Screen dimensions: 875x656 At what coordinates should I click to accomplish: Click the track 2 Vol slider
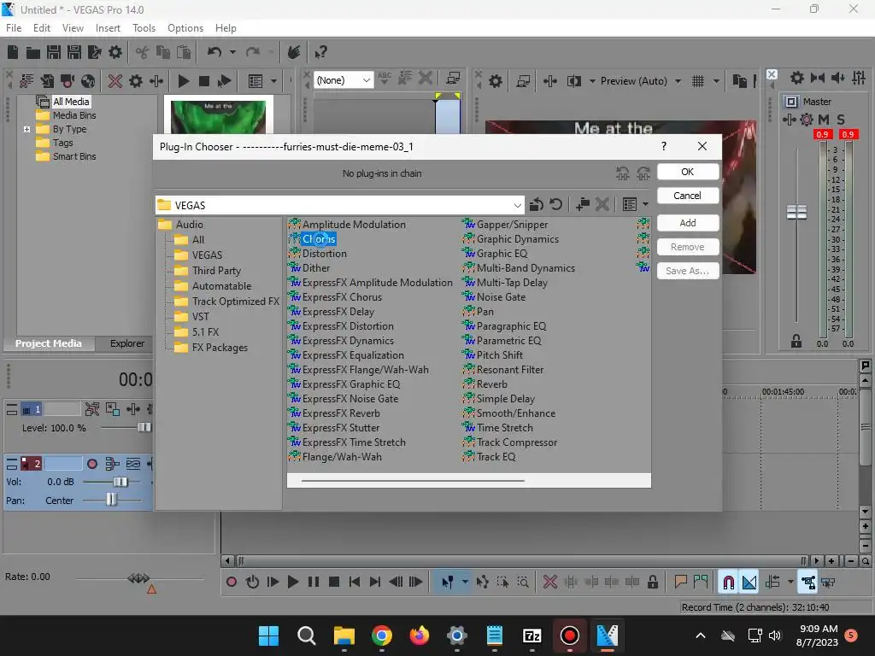click(120, 482)
